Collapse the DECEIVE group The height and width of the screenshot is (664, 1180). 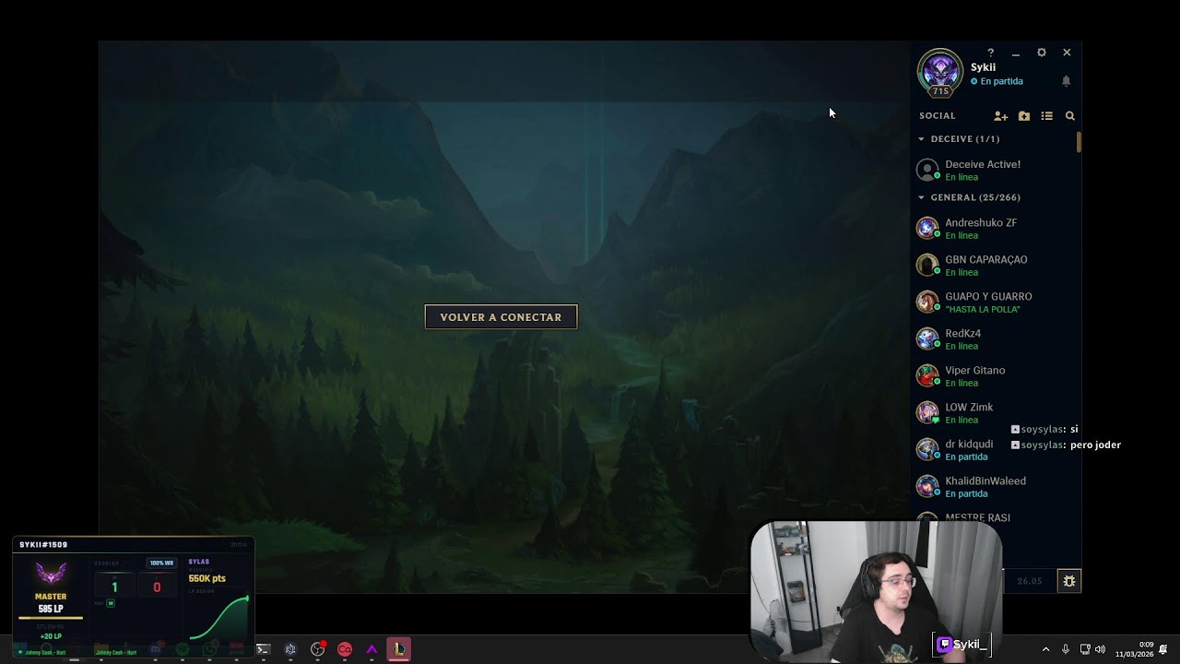921,139
